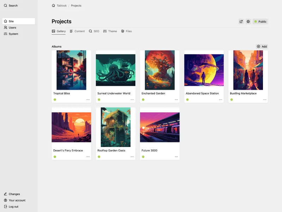
Task: Toggle the status dot on Future 3000
Action: pyautogui.click(x=143, y=157)
